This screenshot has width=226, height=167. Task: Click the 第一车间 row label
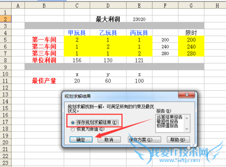[x=44, y=40]
